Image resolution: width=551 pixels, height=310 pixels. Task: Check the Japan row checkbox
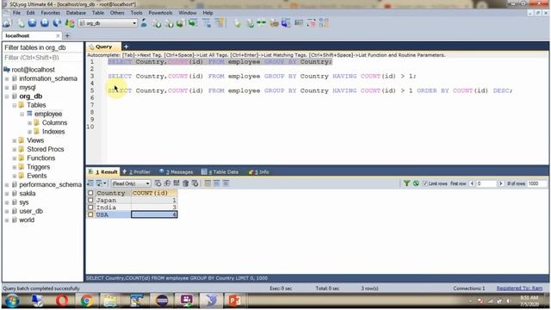(x=90, y=200)
